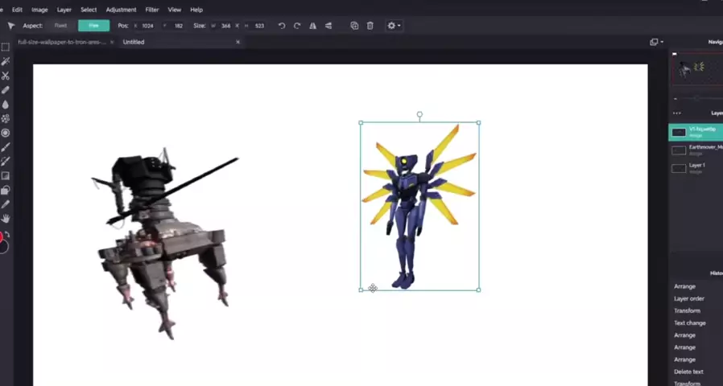The height and width of the screenshot is (386, 723).
Task: Select the Cutout scissors tool
Action: coord(6,76)
